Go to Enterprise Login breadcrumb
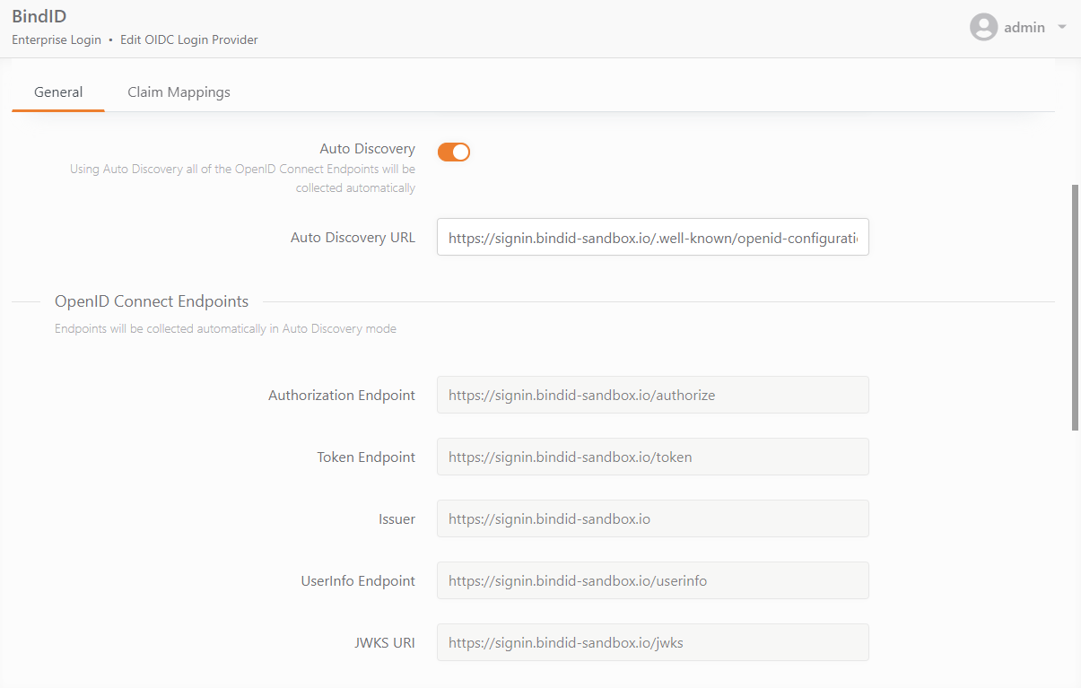This screenshot has height=688, width=1081. [57, 39]
